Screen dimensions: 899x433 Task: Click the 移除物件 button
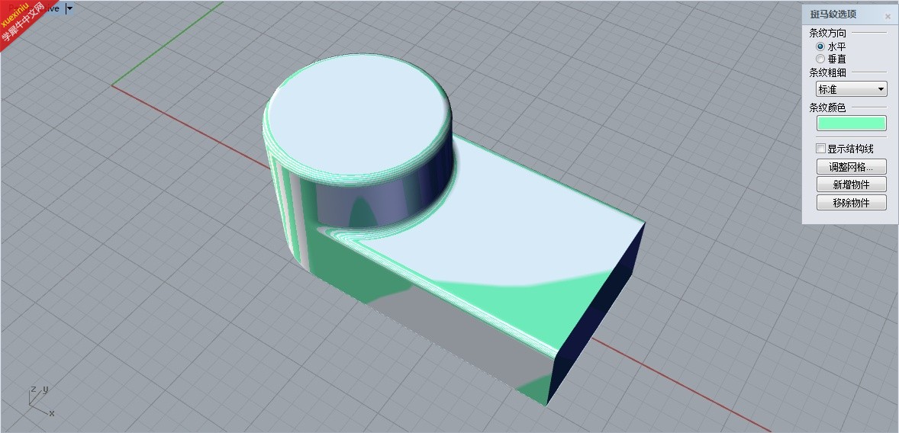pyautogui.click(x=852, y=203)
